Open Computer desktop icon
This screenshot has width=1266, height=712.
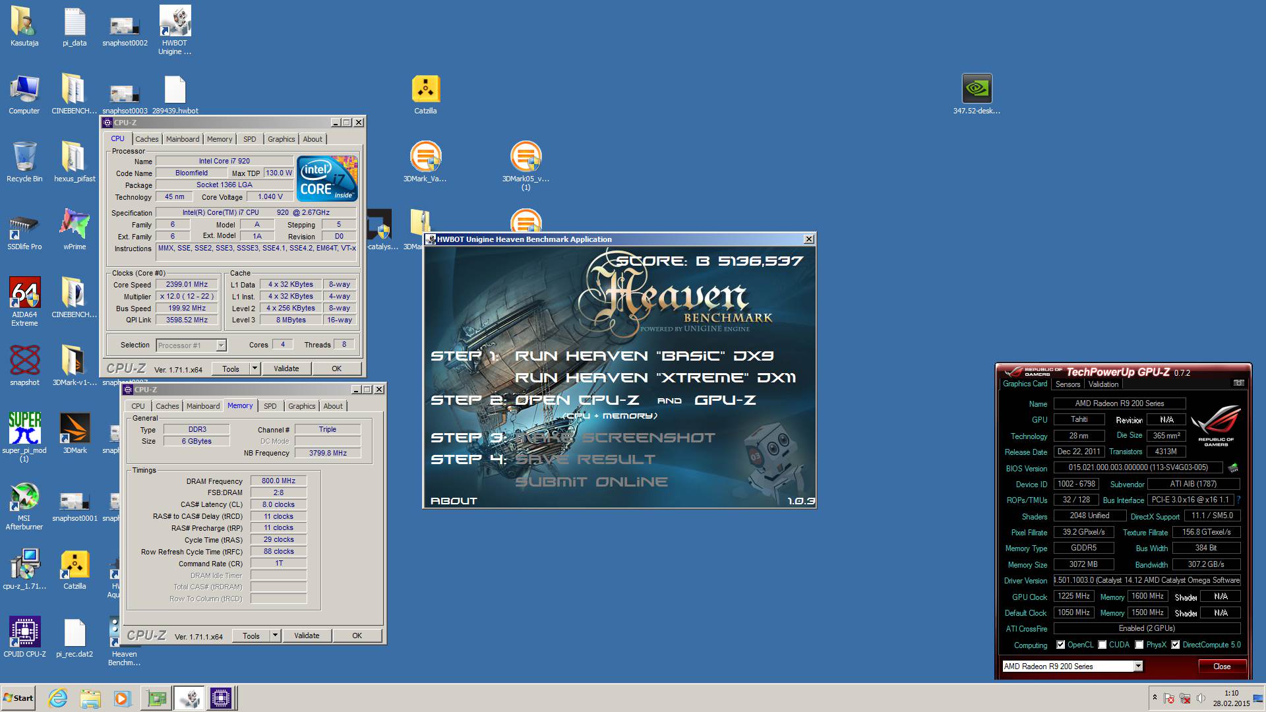tap(24, 94)
